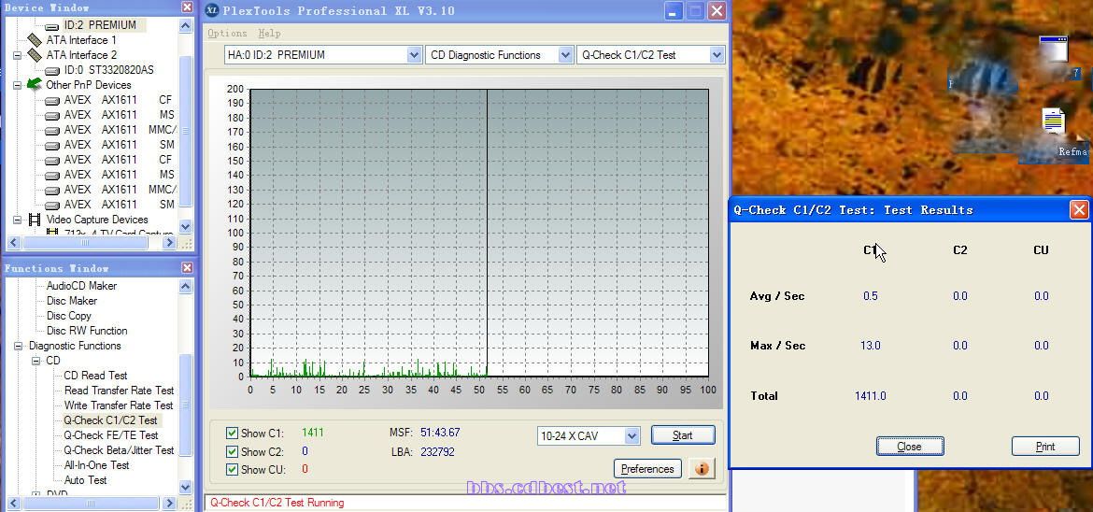The width and height of the screenshot is (1093, 512).
Task: Open the orange info icon beside Preferences
Action: click(x=702, y=469)
